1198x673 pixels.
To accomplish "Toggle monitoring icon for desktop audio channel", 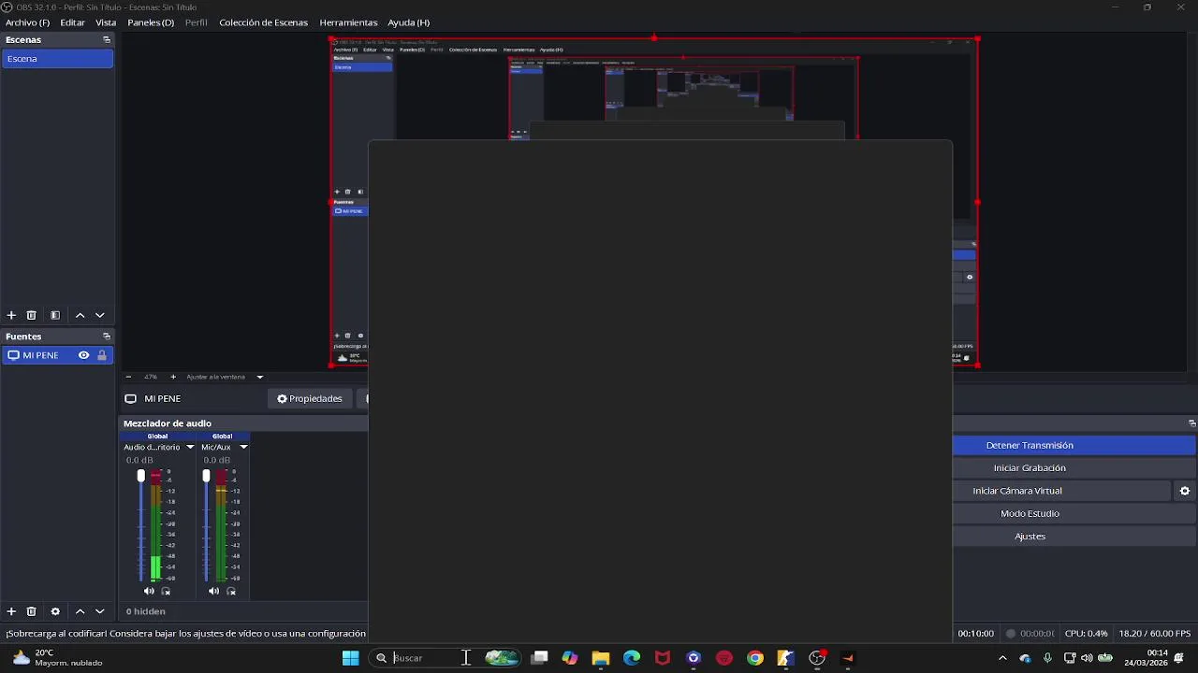I will click(x=167, y=591).
